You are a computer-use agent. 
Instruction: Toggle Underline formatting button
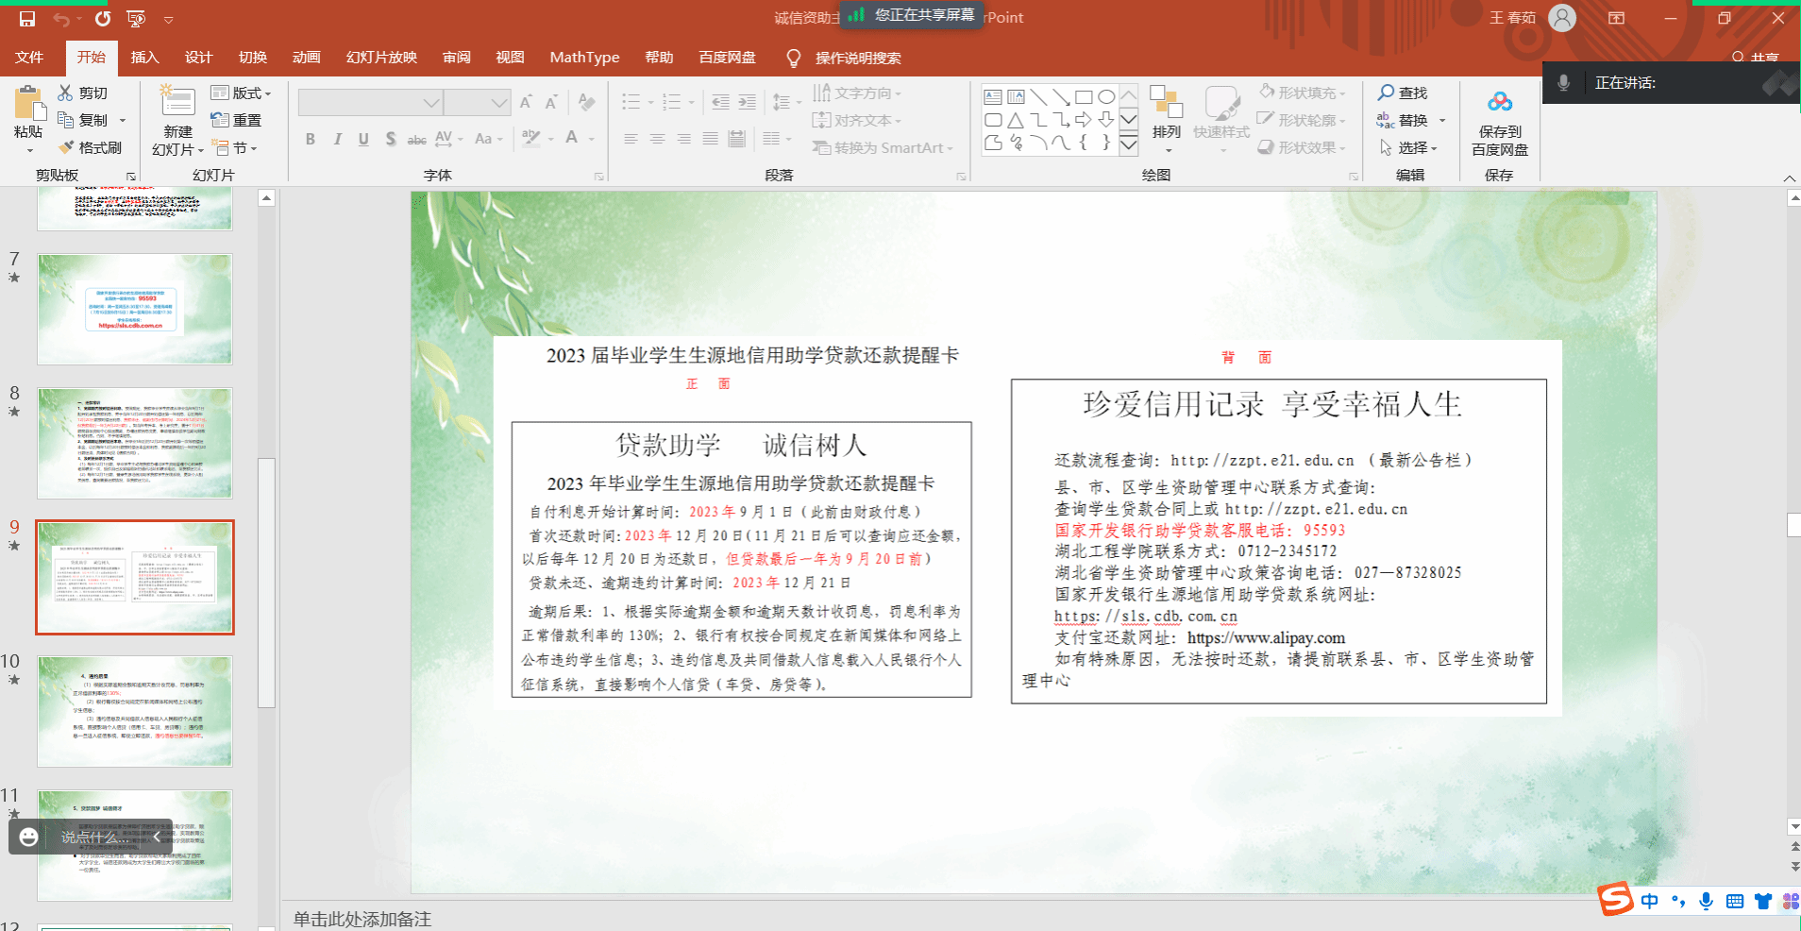[x=363, y=139]
